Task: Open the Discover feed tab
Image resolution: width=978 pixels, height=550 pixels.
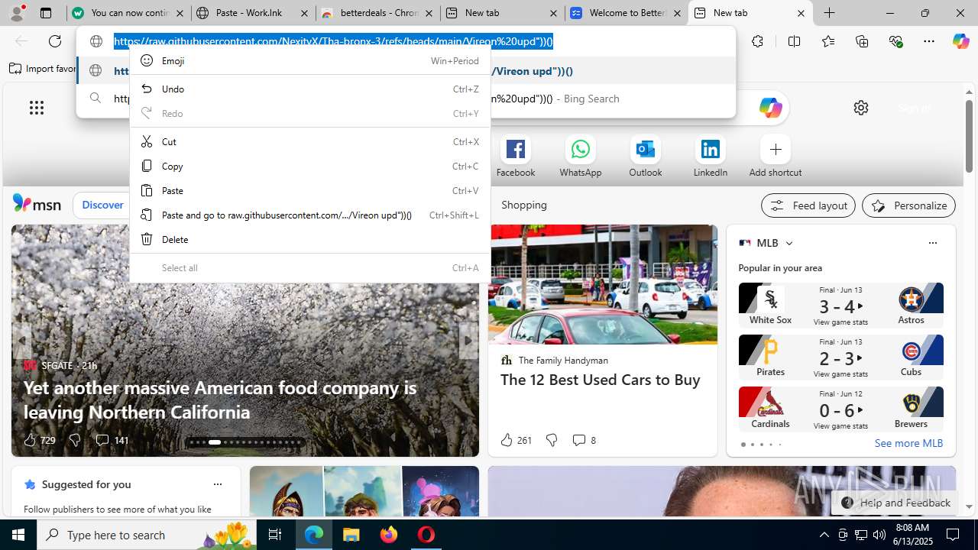Action: point(102,205)
